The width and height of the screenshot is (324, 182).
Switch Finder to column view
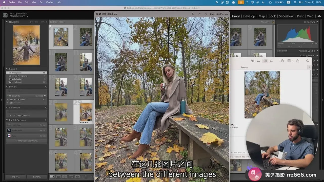pyautogui.click(x=265, y=61)
